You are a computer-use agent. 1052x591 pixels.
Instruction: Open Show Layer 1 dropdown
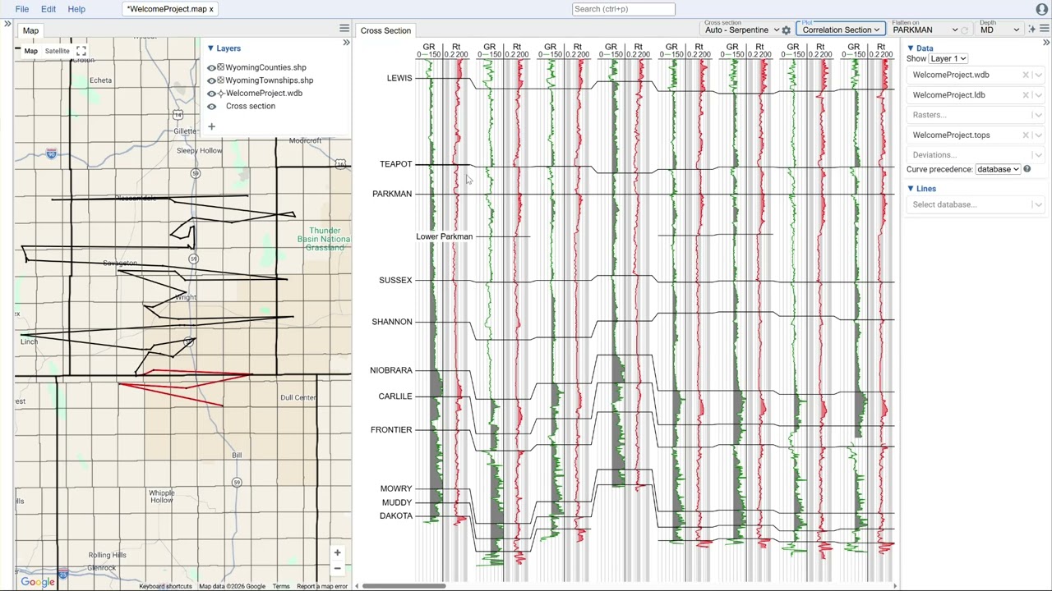coord(948,59)
